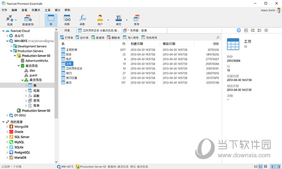
Task: Switch to the 无标题 - 查询 tab
Action: [x=144, y=31]
